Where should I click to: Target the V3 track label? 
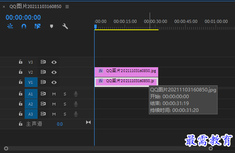click(x=31, y=62)
